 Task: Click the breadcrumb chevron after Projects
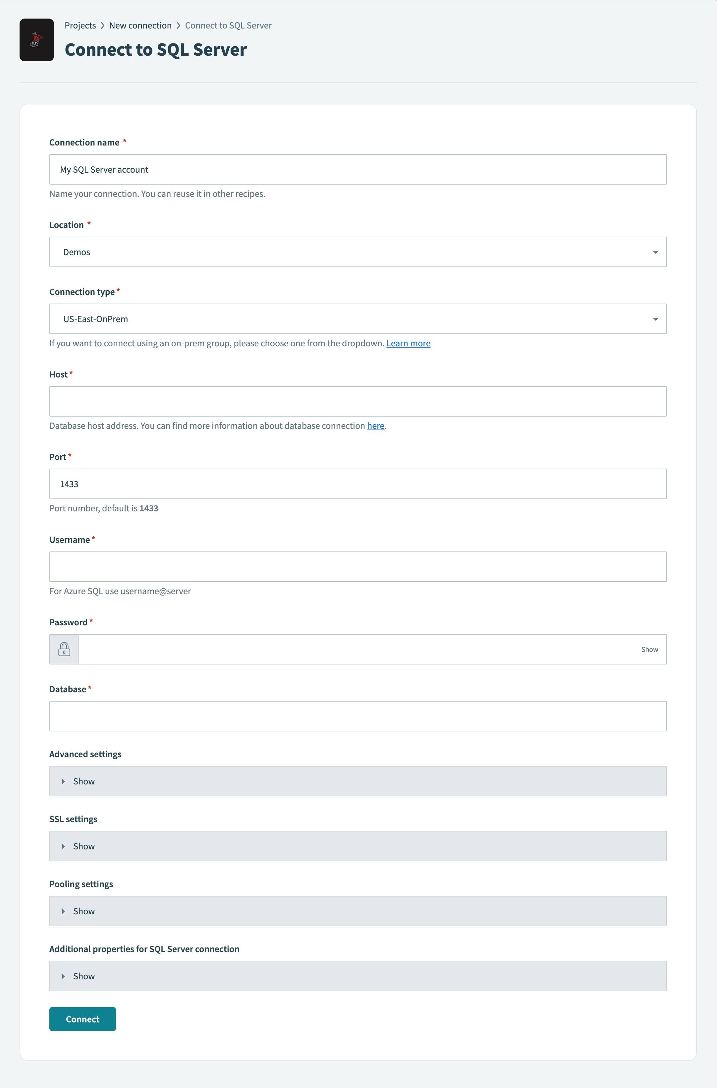point(102,26)
